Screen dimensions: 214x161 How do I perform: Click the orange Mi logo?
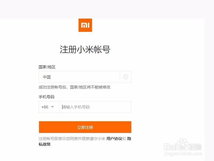pyautogui.click(x=85, y=25)
